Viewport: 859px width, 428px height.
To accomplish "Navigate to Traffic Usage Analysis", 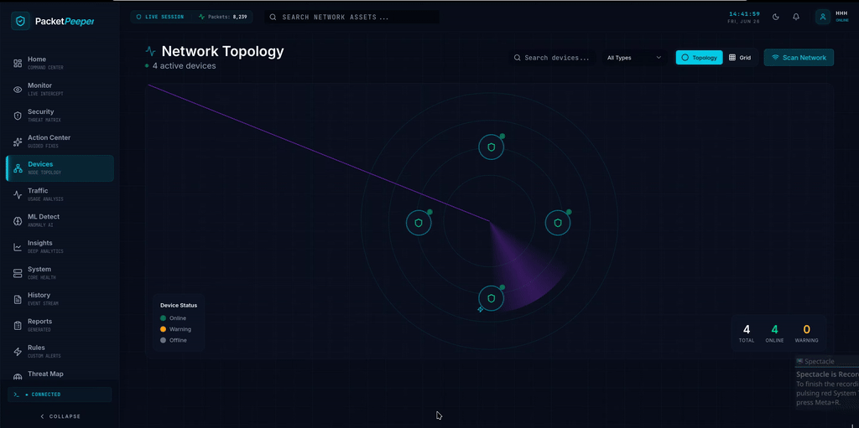I will pos(60,194).
